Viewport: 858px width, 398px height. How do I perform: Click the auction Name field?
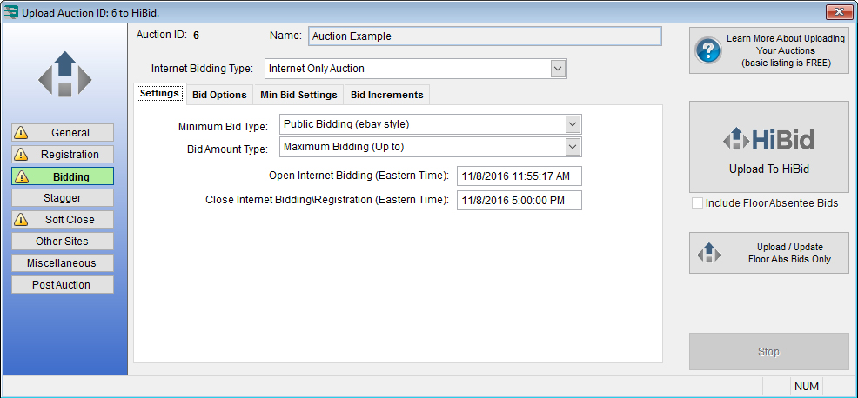(x=485, y=36)
